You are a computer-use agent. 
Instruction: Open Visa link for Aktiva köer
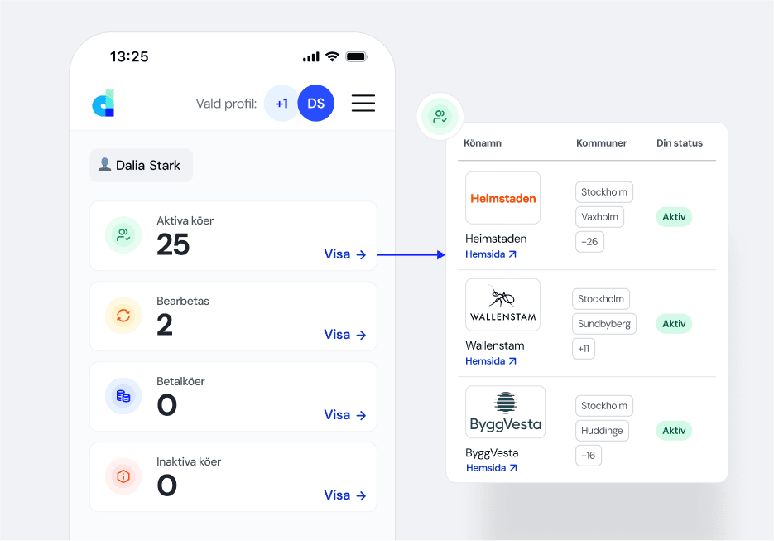(x=344, y=254)
